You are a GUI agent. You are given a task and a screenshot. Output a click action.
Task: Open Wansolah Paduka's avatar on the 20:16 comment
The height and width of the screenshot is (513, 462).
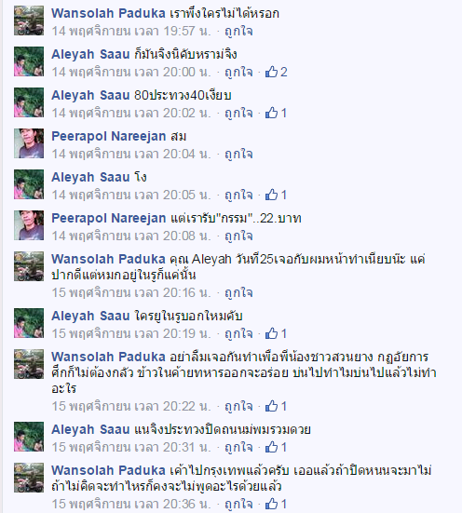(x=29, y=266)
